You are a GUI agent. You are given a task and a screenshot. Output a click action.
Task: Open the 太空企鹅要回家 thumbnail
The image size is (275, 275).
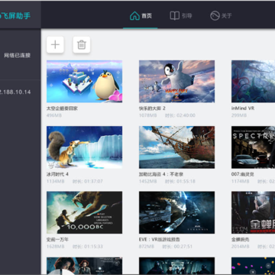[x=84, y=81]
